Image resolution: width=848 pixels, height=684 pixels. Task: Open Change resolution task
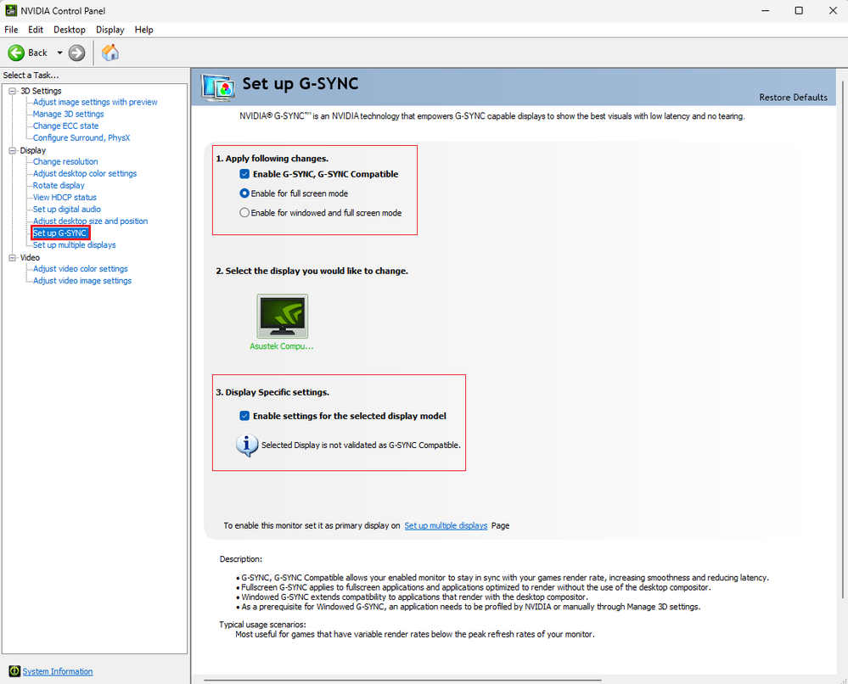[65, 162]
